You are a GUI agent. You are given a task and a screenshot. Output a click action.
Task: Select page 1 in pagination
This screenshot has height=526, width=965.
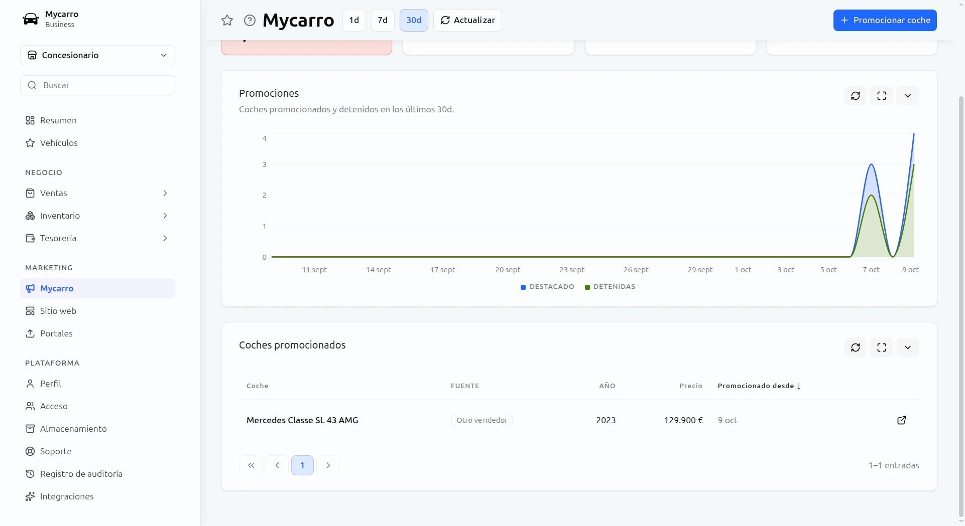click(x=302, y=465)
